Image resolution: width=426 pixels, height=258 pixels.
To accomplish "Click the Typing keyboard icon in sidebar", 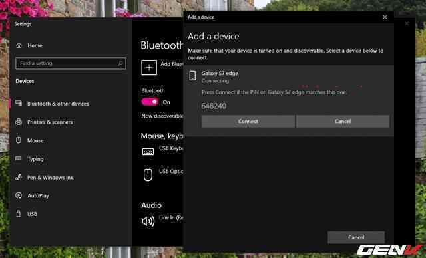I will pos(18,158).
